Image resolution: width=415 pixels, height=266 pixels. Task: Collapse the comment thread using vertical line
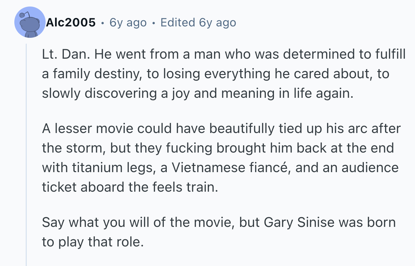click(27, 155)
